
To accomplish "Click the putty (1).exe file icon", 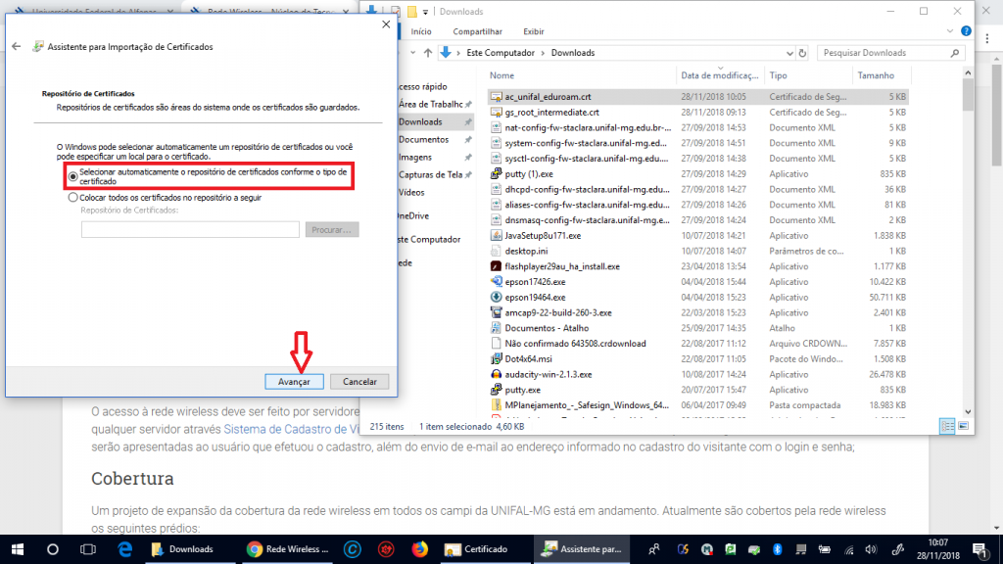I will tap(496, 174).
